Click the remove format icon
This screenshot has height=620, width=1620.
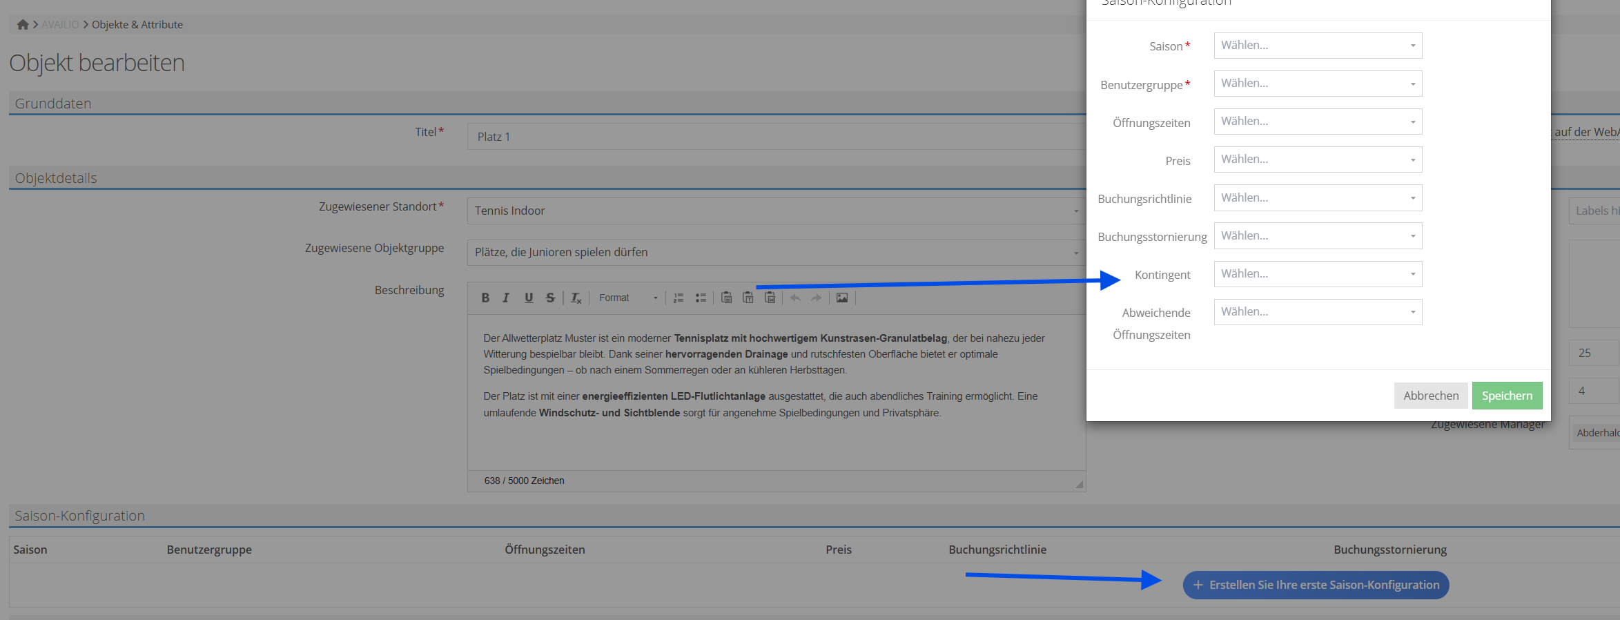pos(576,298)
